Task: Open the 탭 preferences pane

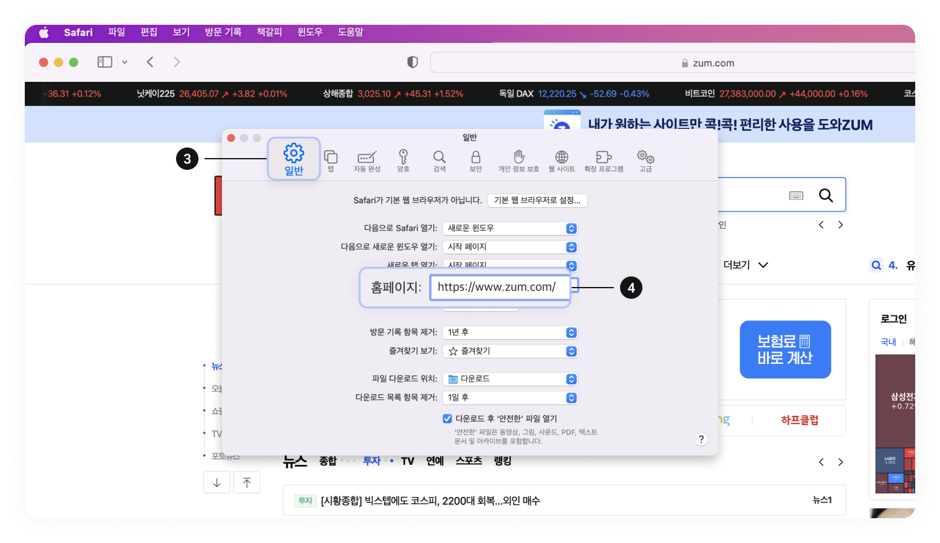Action: 330,159
